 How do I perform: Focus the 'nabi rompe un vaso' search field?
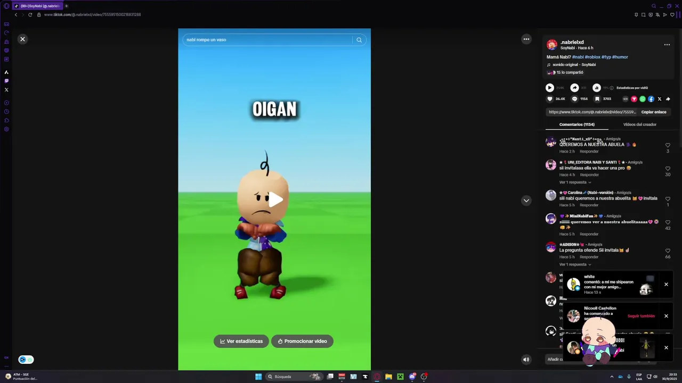coord(267,40)
